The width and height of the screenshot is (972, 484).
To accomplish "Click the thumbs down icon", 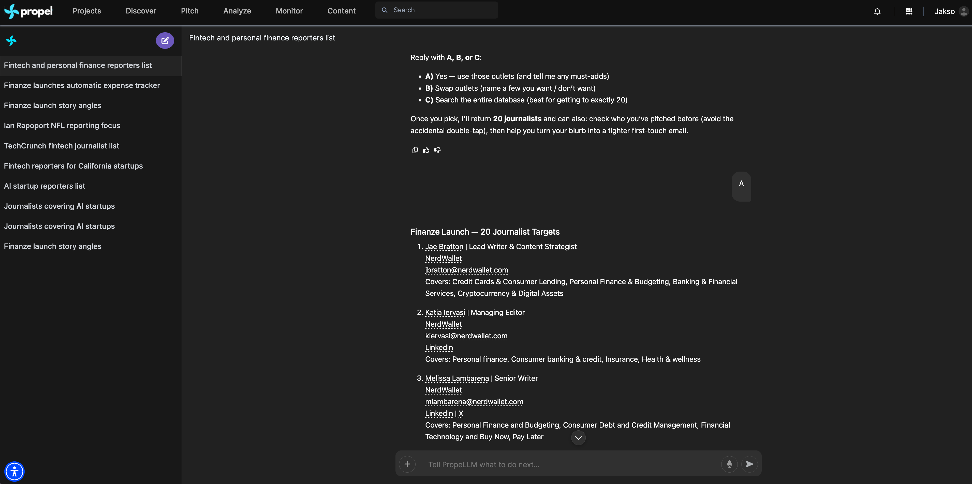I will (437, 150).
